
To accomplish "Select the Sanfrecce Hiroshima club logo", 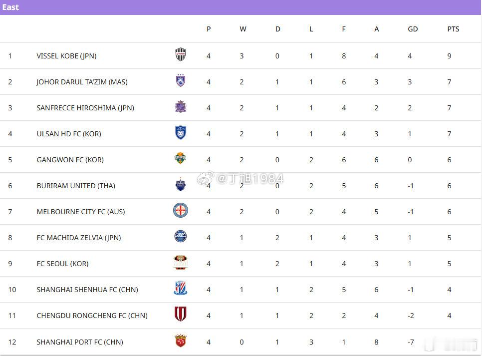I will [x=181, y=106].
